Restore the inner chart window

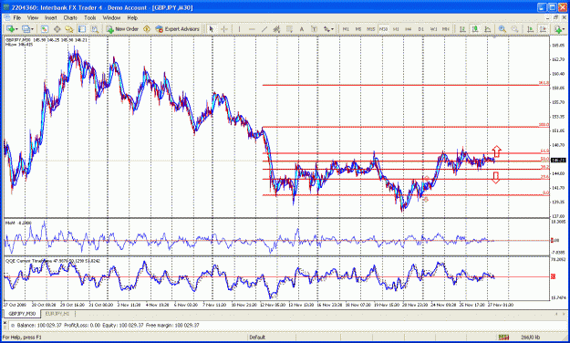pos(555,17)
